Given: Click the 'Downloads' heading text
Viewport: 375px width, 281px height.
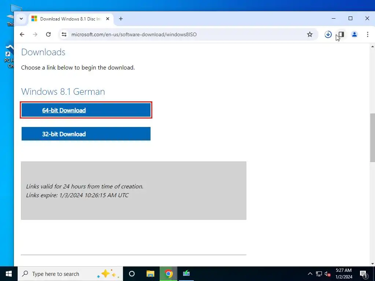Looking at the screenshot, I should click(43, 52).
